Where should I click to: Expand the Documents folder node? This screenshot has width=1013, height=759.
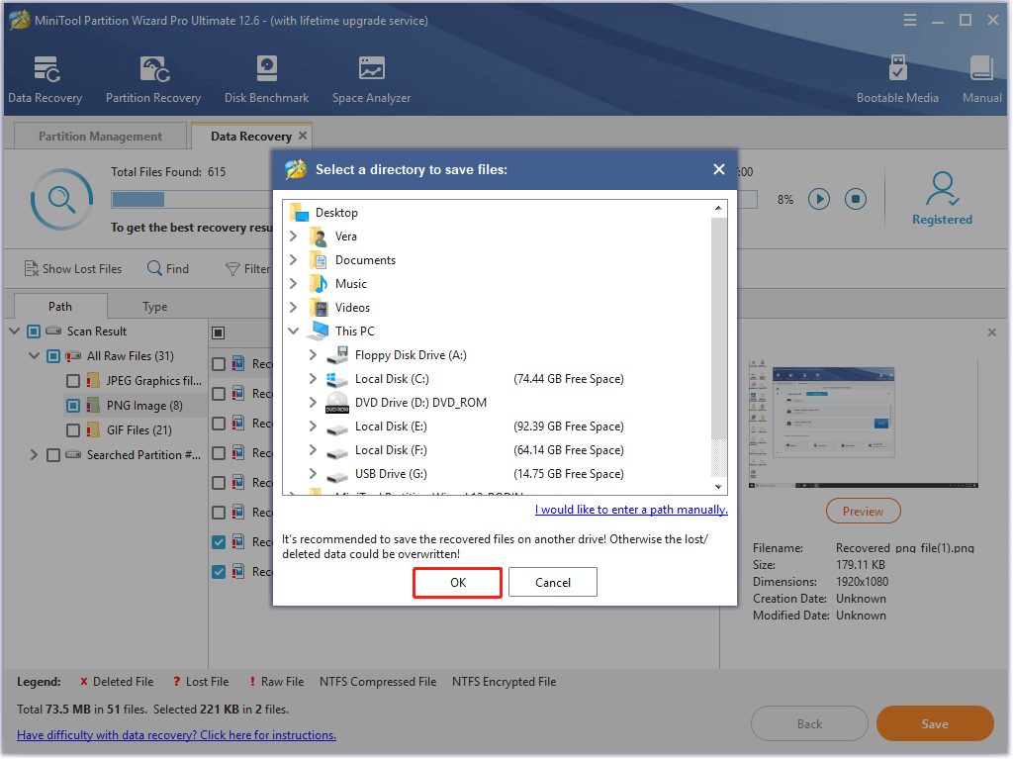pos(293,260)
